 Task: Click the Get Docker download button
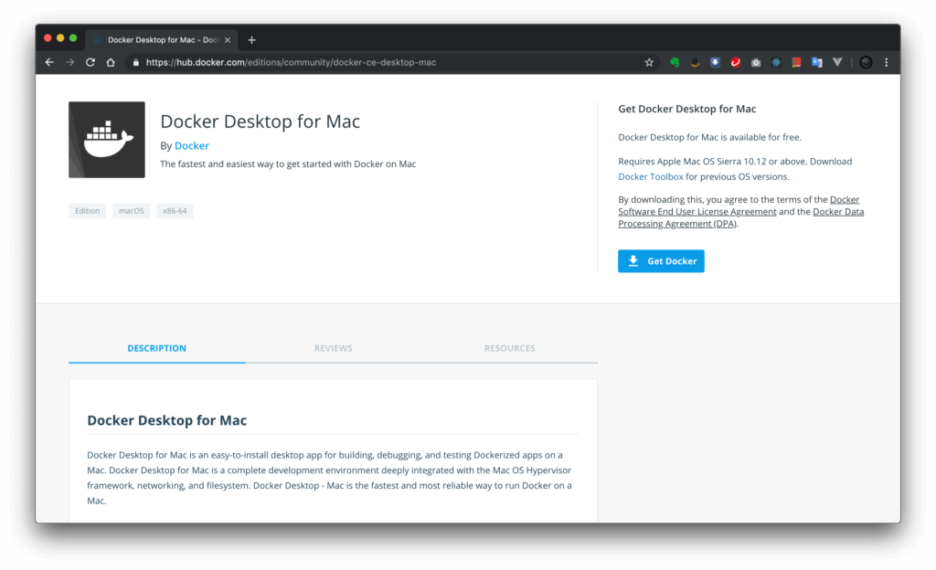click(x=661, y=261)
